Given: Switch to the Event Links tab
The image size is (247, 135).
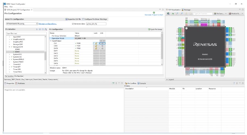Looking at the screenshot, I should coord(38,80).
